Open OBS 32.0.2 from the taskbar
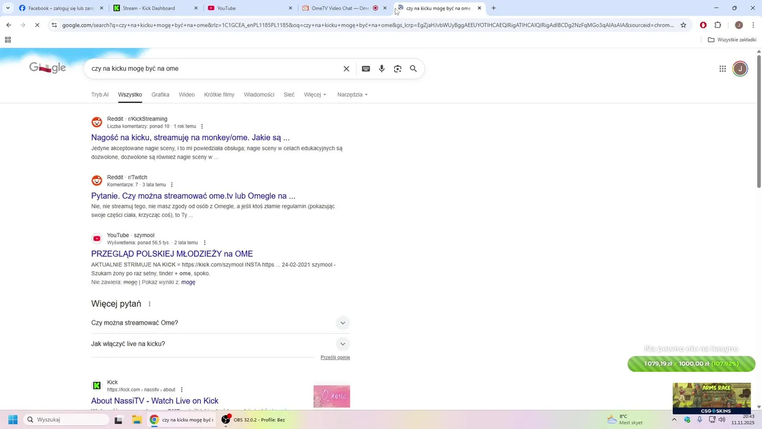This screenshot has height=429, width=762. click(254, 419)
